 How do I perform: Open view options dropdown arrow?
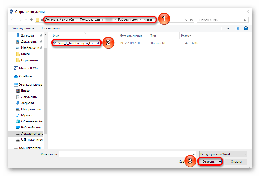pyautogui.click(x=228, y=28)
